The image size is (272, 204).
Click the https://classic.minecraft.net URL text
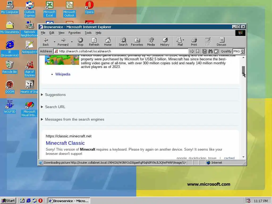coord(69,136)
